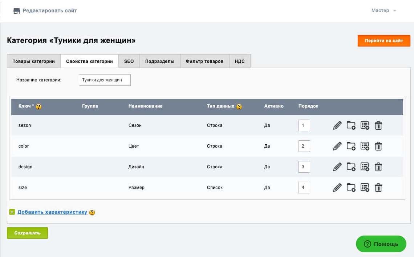414x257 pixels.
Task: Open the Фильтр товаров tab
Action: [x=204, y=61]
